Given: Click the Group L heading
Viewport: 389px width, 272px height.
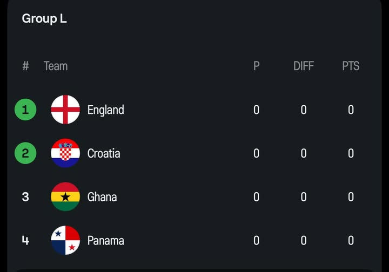Looking at the screenshot, I should tap(44, 19).
